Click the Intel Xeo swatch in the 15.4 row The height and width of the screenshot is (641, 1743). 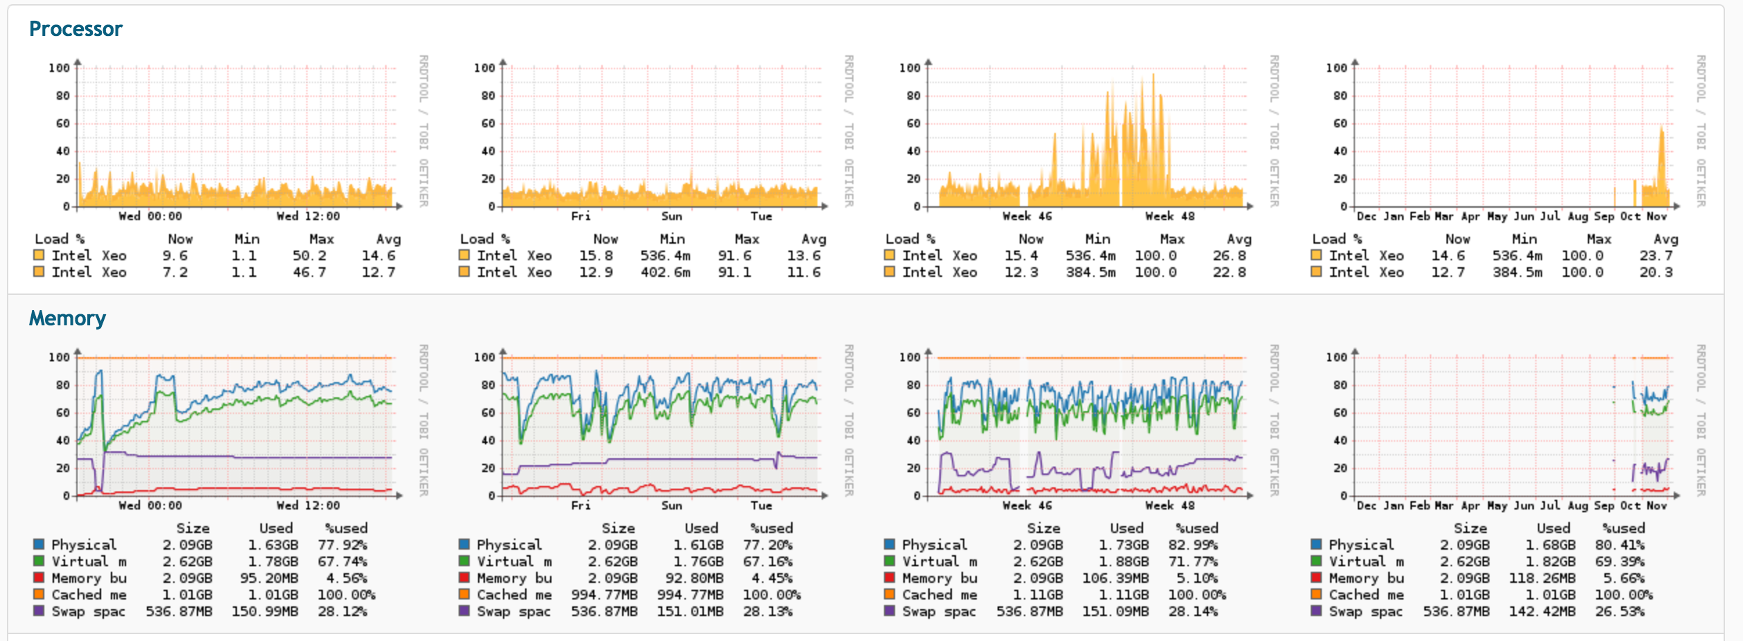click(890, 255)
